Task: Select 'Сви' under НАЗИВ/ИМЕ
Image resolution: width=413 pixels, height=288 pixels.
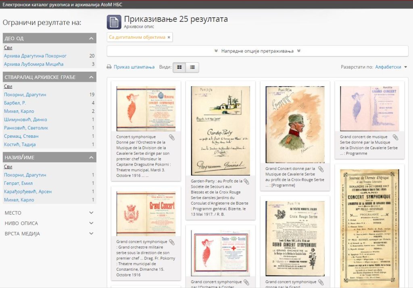Action: point(8,167)
